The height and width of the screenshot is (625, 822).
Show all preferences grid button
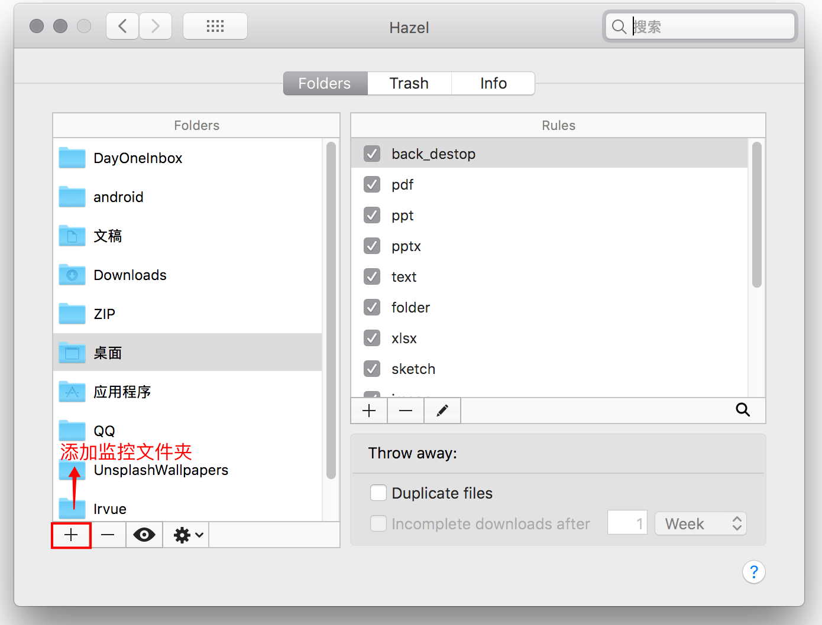point(215,27)
